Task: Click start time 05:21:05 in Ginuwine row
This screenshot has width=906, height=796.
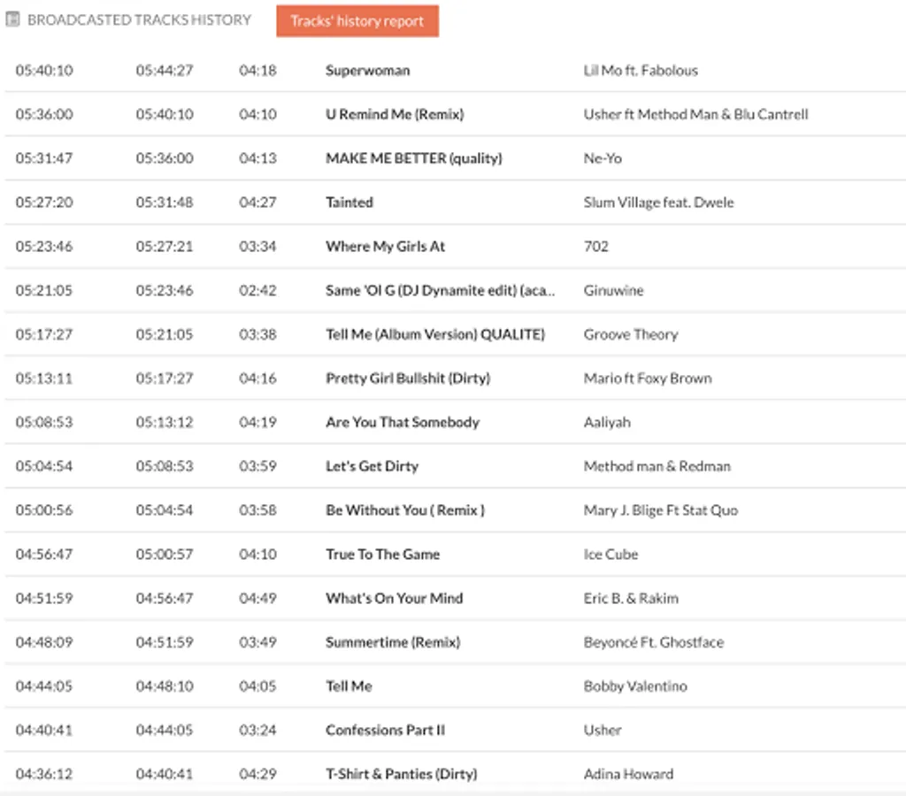Action: (x=44, y=290)
